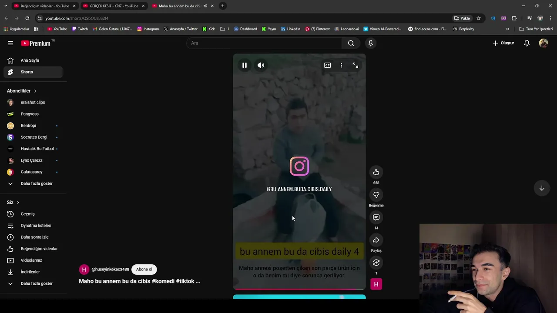Image resolution: width=557 pixels, height=313 pixels.
Task: Expand the Siz section chevron
Action: tap(18, 203)
